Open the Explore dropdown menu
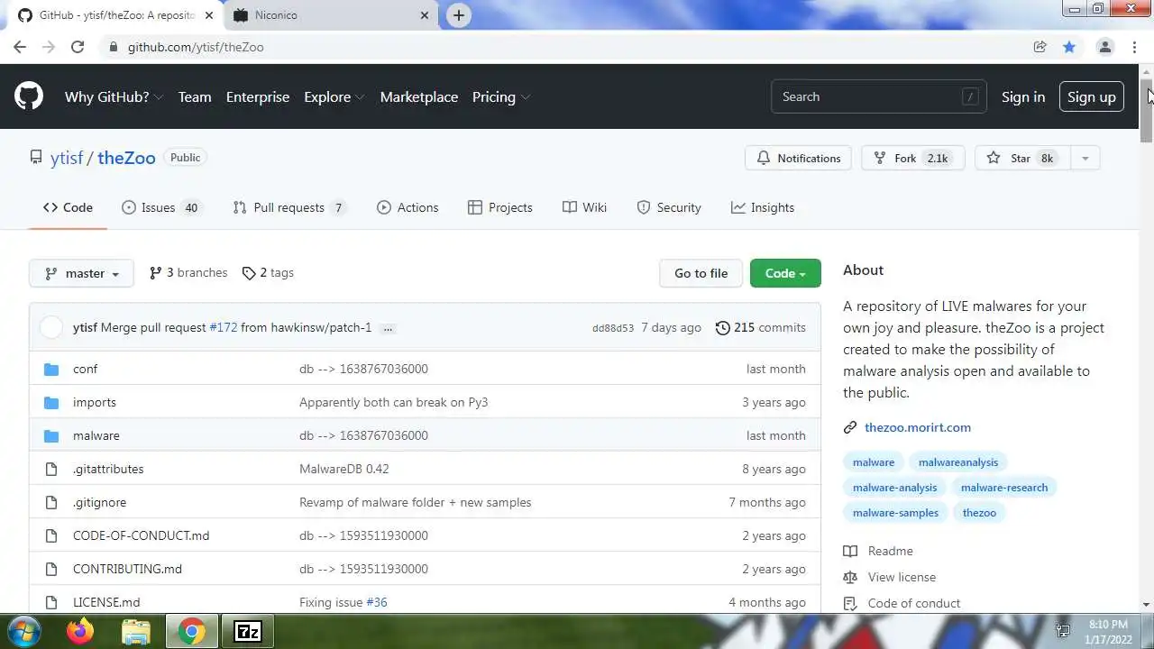Screen dimensions: 1154x649 tap(334, 97)
